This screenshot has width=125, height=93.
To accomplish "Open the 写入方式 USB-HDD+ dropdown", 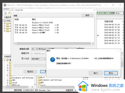I will pos(38,59).
